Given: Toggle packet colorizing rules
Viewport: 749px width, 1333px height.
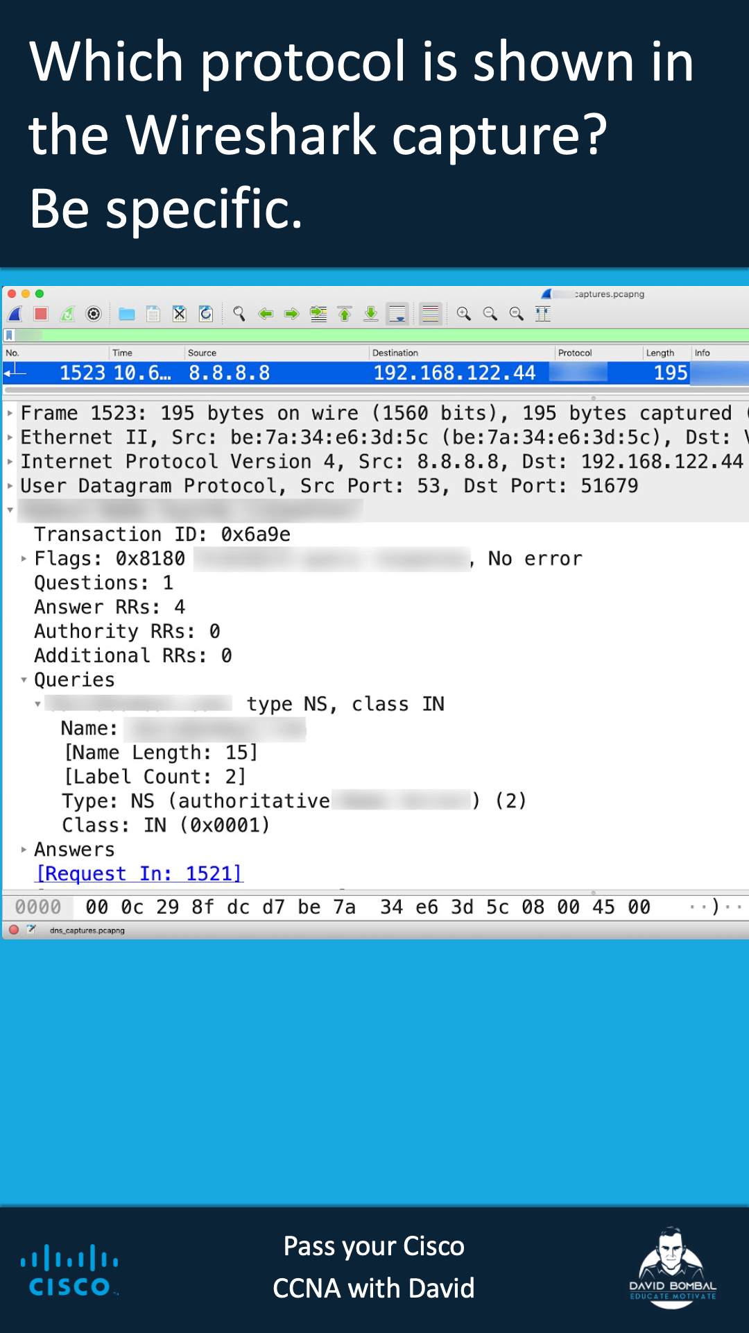Looking at the screenshot, I should pos(431,314).
